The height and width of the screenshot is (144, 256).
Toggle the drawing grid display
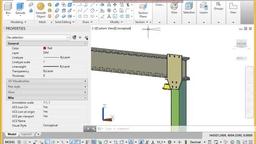19,142
